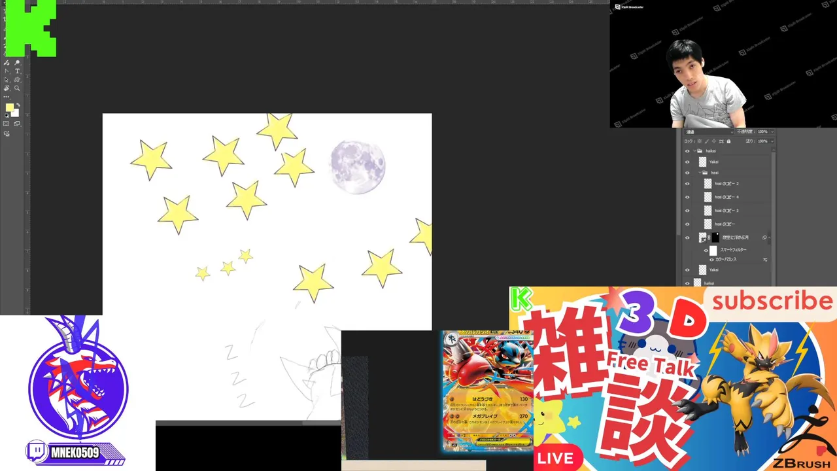This screenshot has width=837, height=471.
Task: Click the mask link icon on the moon layer
Action: 709,237
